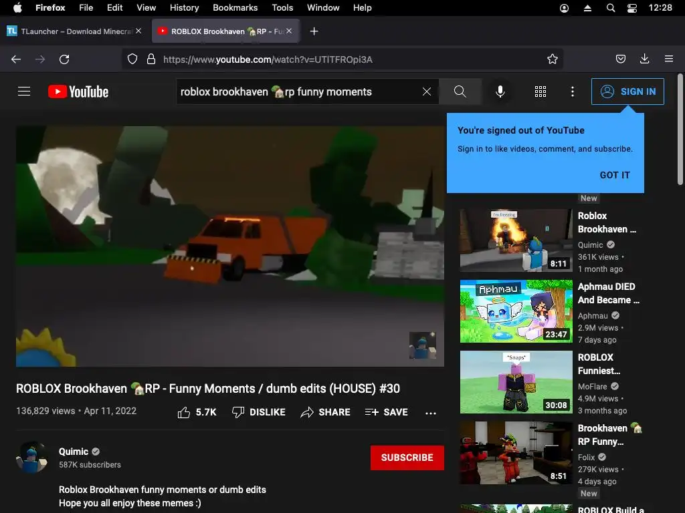Open Firefox application menu

pyautogui.click(x=669, y=59)
